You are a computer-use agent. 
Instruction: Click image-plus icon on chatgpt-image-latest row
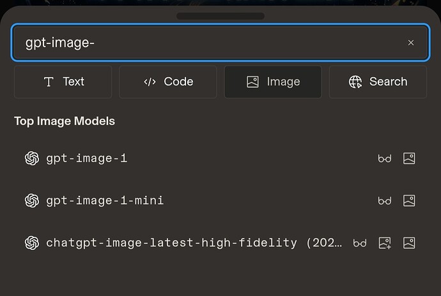(385, 243)
